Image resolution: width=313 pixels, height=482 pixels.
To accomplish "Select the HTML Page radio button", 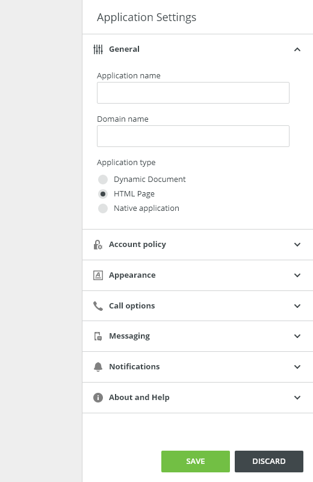I will pos(103,194).
